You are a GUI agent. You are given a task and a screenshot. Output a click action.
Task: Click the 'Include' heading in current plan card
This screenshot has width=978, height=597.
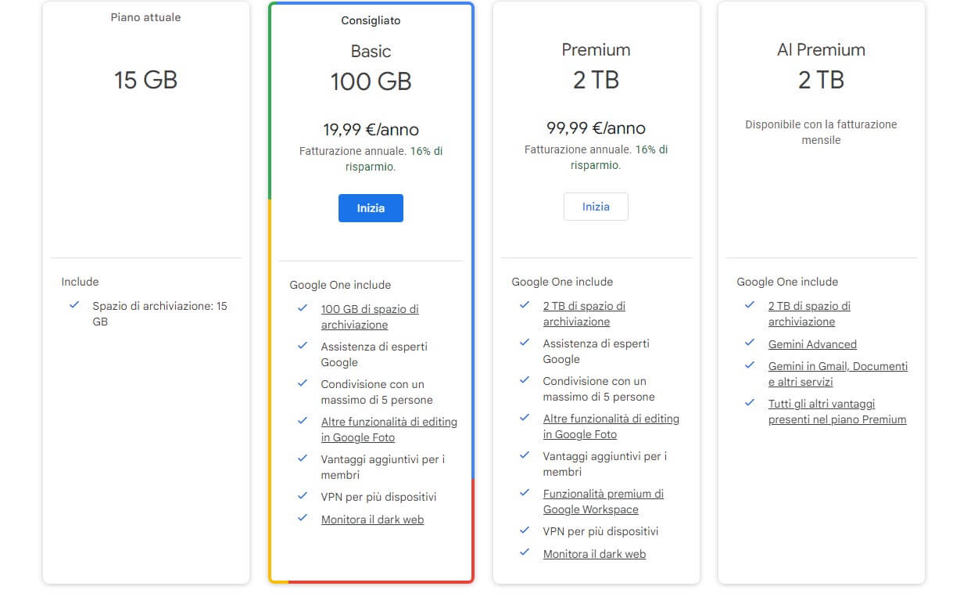click(80, 282)
